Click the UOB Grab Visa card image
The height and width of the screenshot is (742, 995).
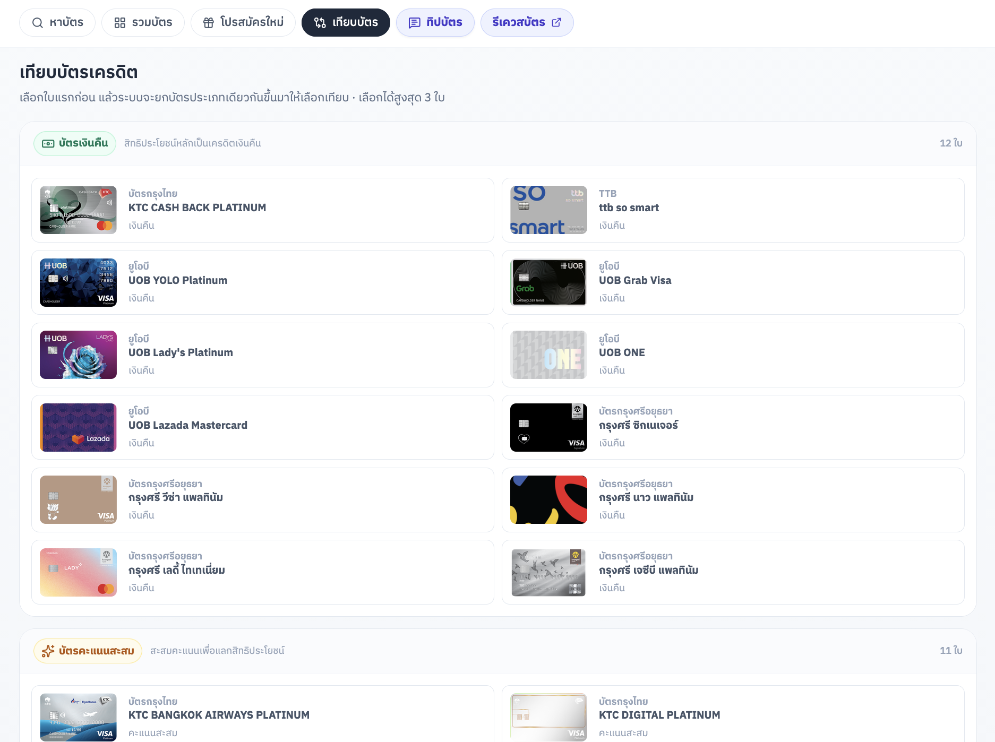tap(548, 282)
